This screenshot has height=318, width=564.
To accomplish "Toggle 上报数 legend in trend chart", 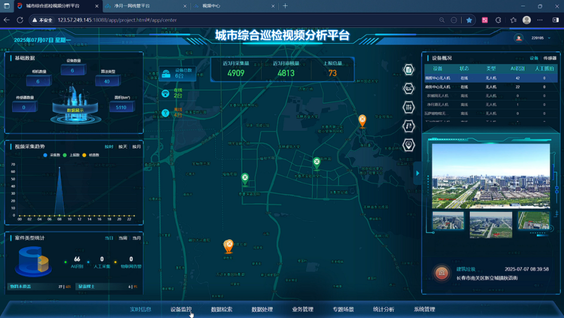I will (71, 155).
